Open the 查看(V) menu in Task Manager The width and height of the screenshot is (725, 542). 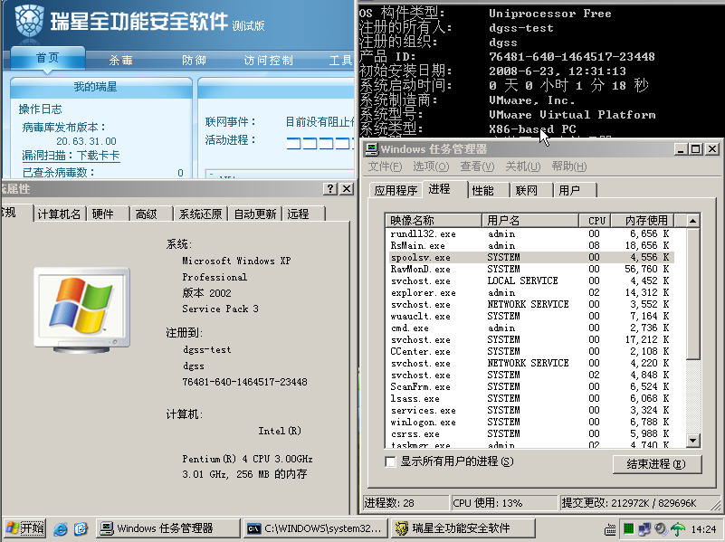477,166
